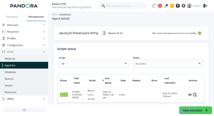Expand the Discovery menu chevron

[x=44, y=25]
